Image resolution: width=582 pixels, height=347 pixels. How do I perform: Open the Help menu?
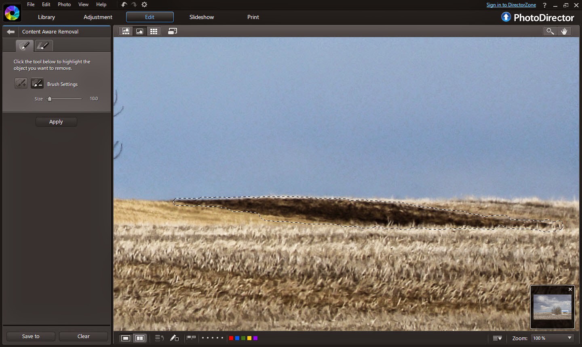[101, 4]
